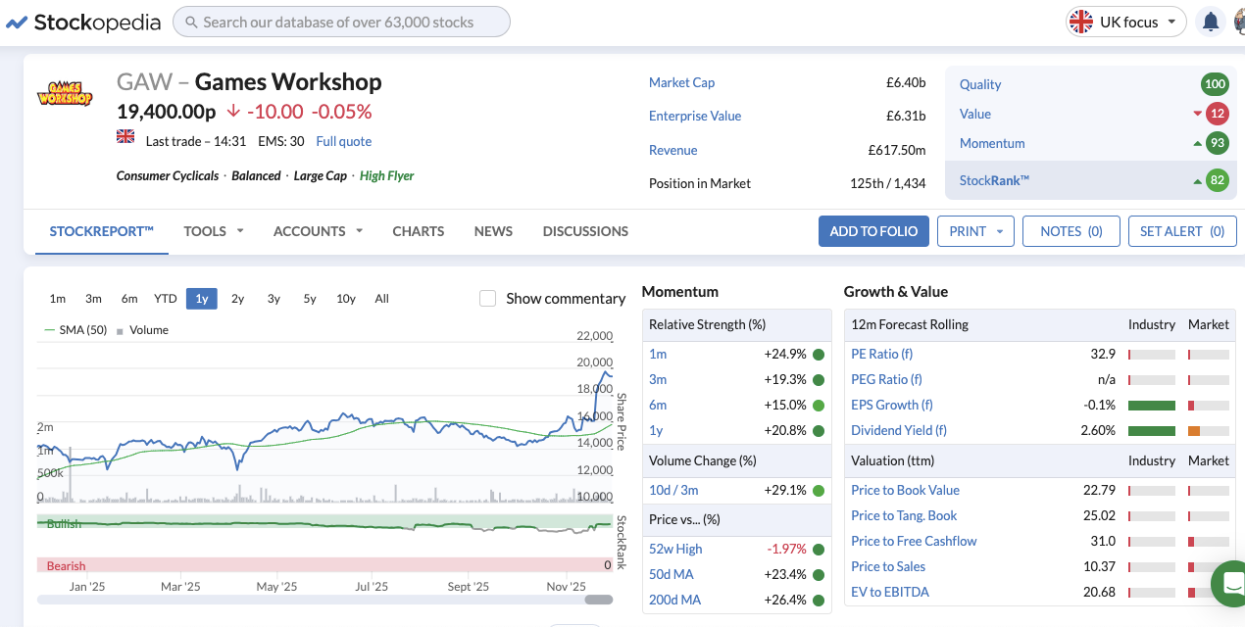This screenshot has height=627, width=1245.
Task: Click the EPS Growth industry green bar
Action: tap(1152, 405)
